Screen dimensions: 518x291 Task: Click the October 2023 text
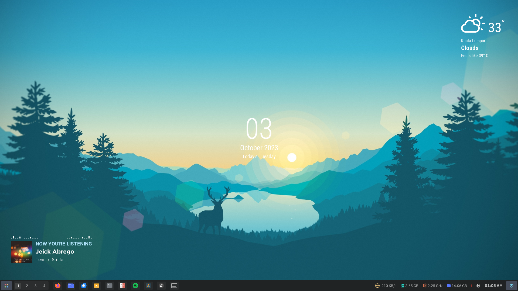pyautogui.click(x=259, y=148)
